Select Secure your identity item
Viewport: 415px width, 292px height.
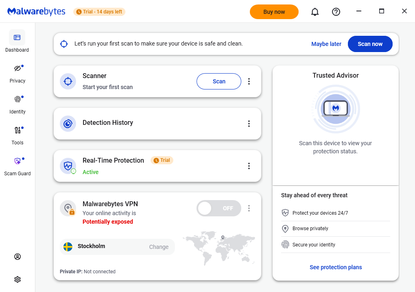coord(336,245)
